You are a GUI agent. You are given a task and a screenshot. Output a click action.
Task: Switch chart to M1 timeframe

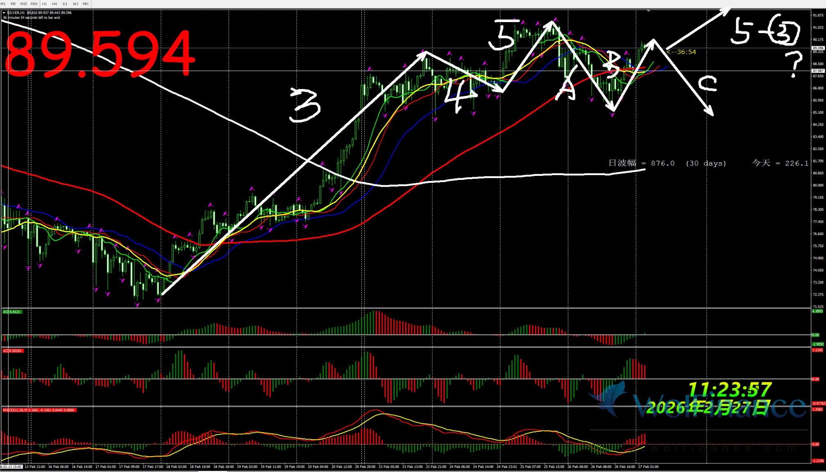[x=3, y=4]
